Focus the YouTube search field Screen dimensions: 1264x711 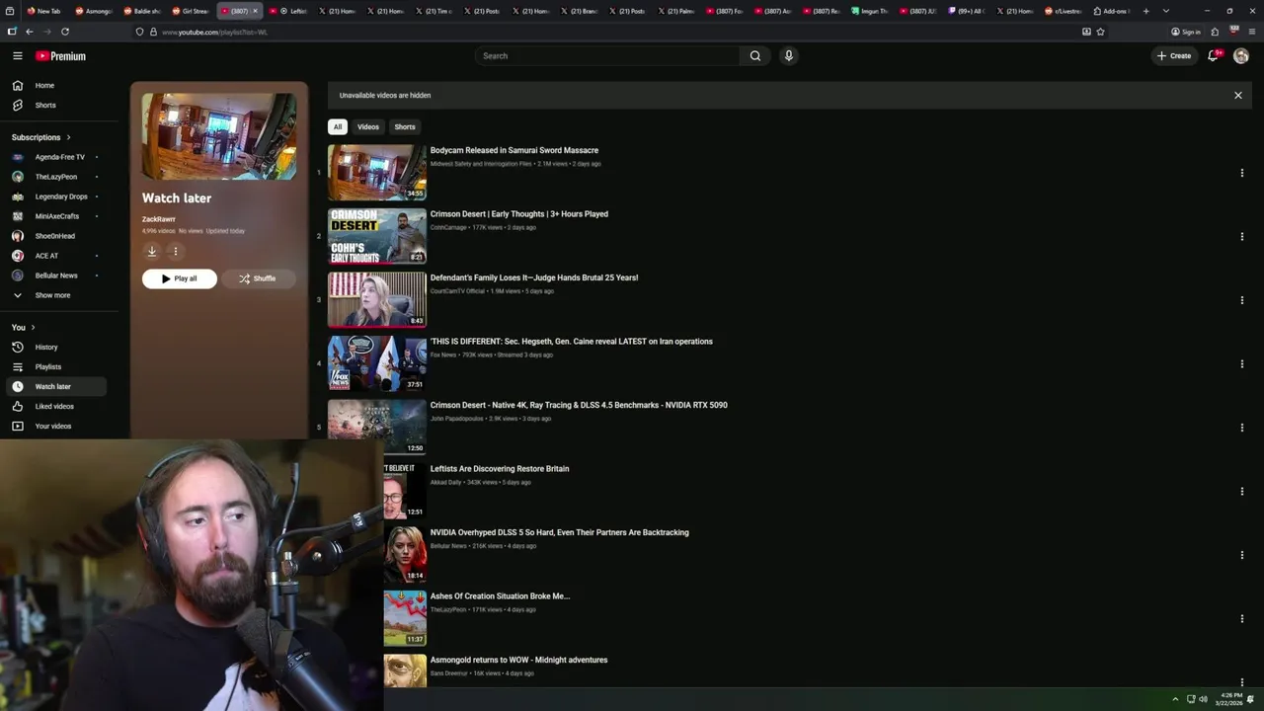click(607, 56)
